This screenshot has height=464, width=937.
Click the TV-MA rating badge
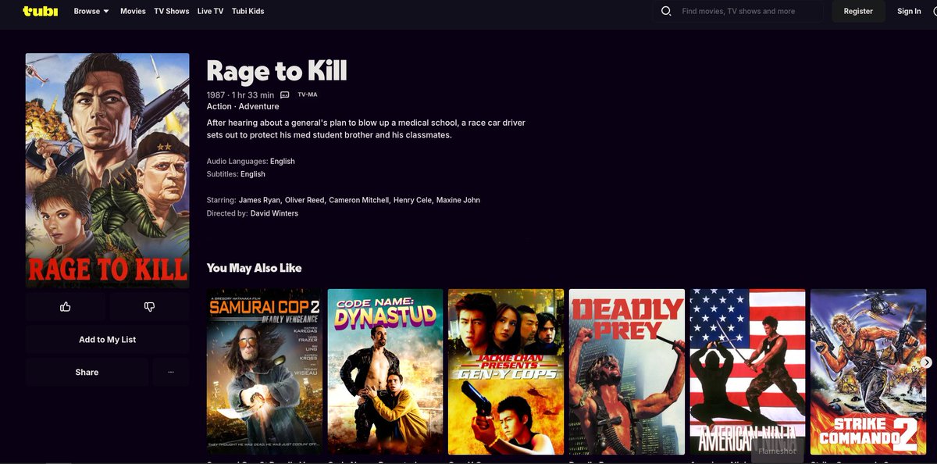point(308,95)
